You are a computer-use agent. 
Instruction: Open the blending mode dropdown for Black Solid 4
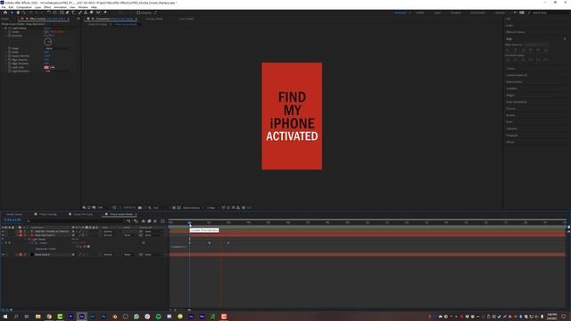tap(110, 255)
